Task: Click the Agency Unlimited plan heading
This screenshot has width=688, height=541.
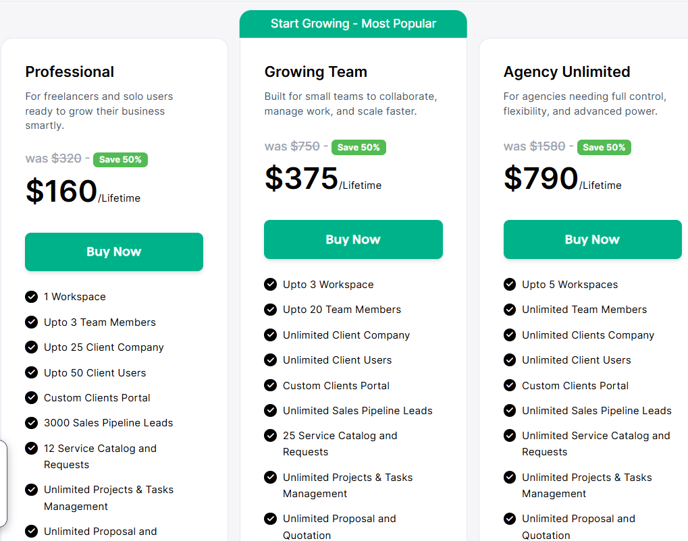Action: coord(566,72)
